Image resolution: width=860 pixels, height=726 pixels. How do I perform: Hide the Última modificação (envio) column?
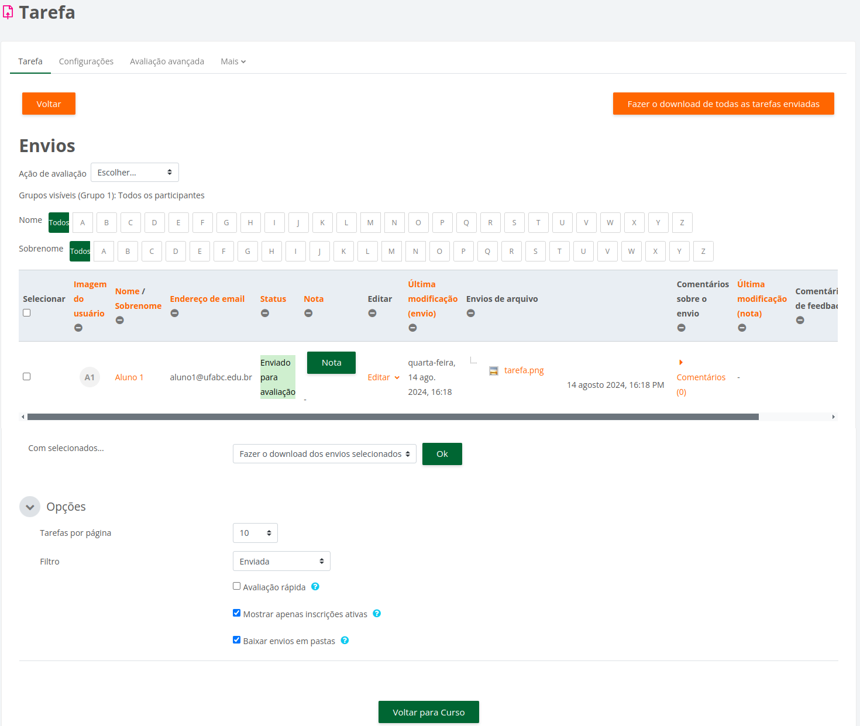click(x=412, y=328)
